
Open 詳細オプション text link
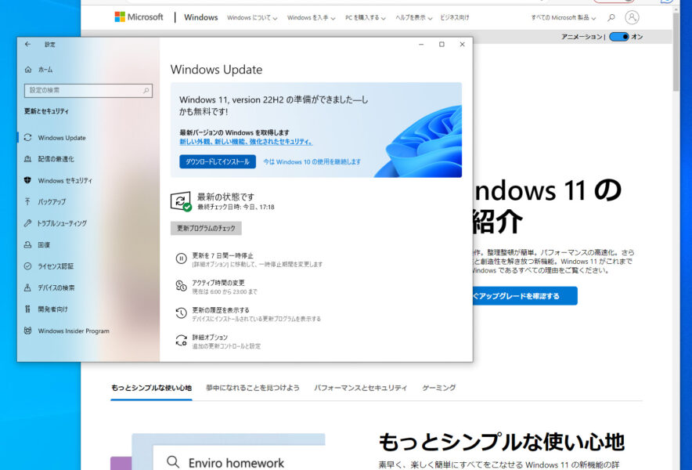[x=210, y=337]
